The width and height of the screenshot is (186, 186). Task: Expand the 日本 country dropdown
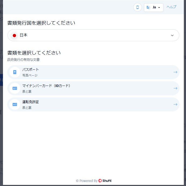click(x=93, y=35)
